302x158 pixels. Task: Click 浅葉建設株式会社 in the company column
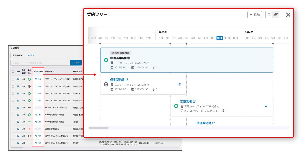click(52, 129)
